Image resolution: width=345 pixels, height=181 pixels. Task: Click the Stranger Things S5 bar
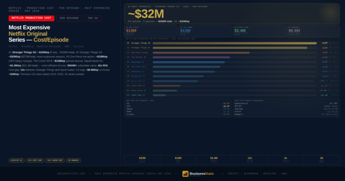click(x=235, y=43)
